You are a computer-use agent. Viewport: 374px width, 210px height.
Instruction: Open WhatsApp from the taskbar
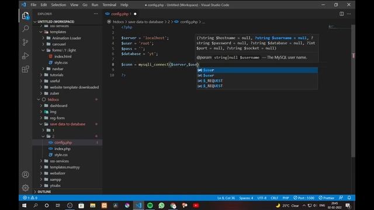coord(161,205)
